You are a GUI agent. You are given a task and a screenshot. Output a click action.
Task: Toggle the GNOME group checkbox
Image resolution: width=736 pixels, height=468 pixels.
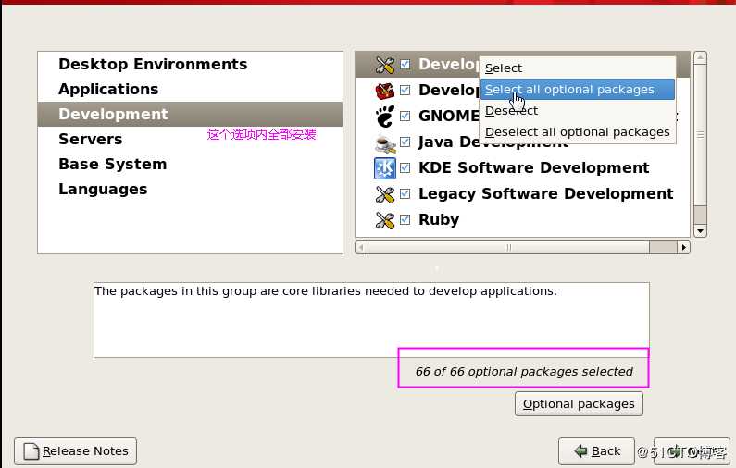[405, 116]
